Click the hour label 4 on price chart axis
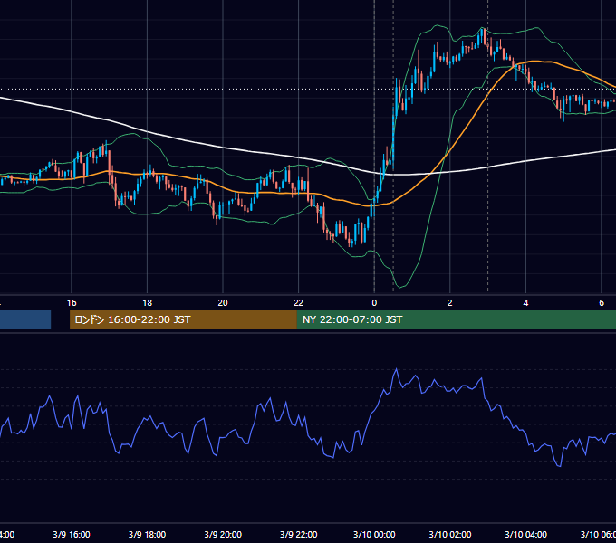Viewport: 616px width, 543px height. coord(525,303)
